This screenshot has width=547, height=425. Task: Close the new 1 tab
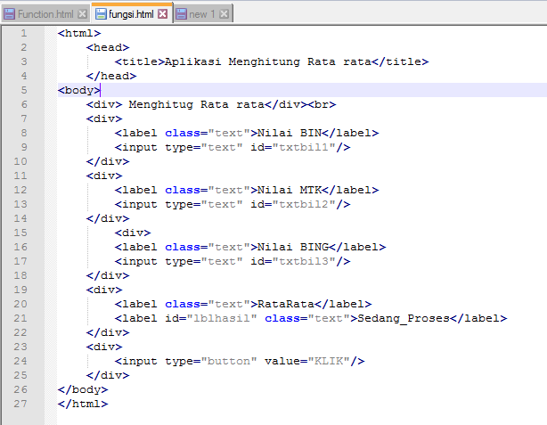224,13
